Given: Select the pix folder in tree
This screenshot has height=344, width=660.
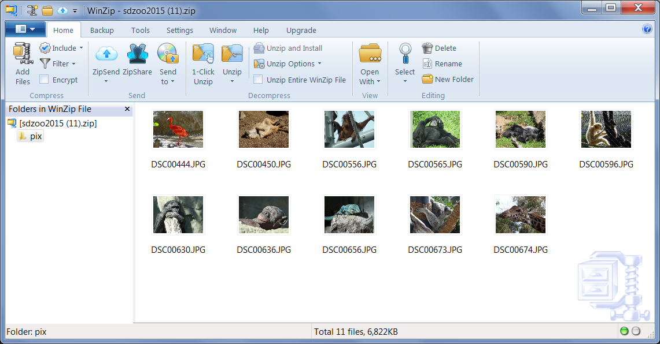Looking at the screenshot, I should (35, 136).
